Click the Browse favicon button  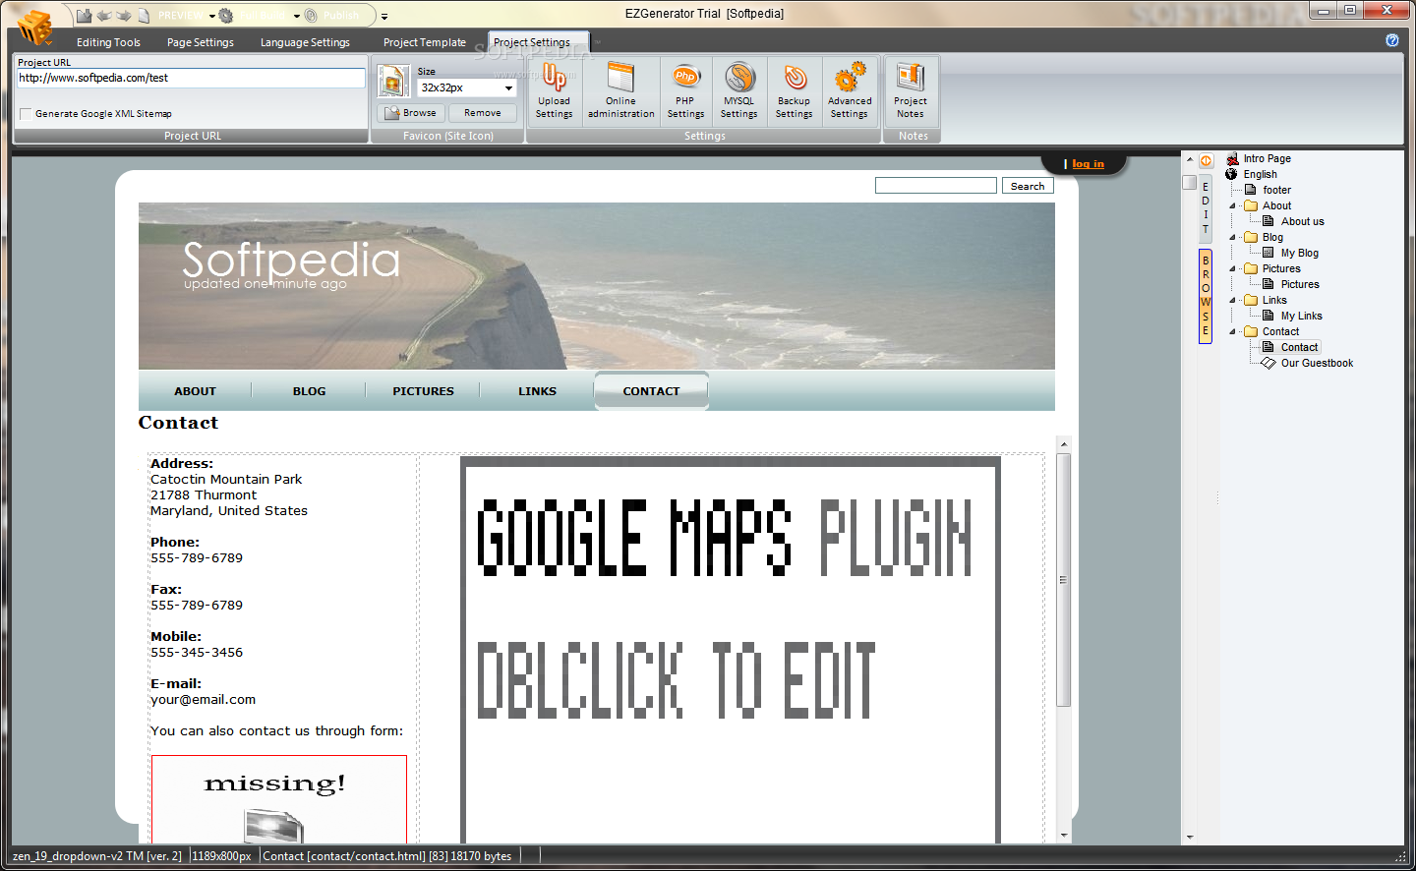point(411,113)
